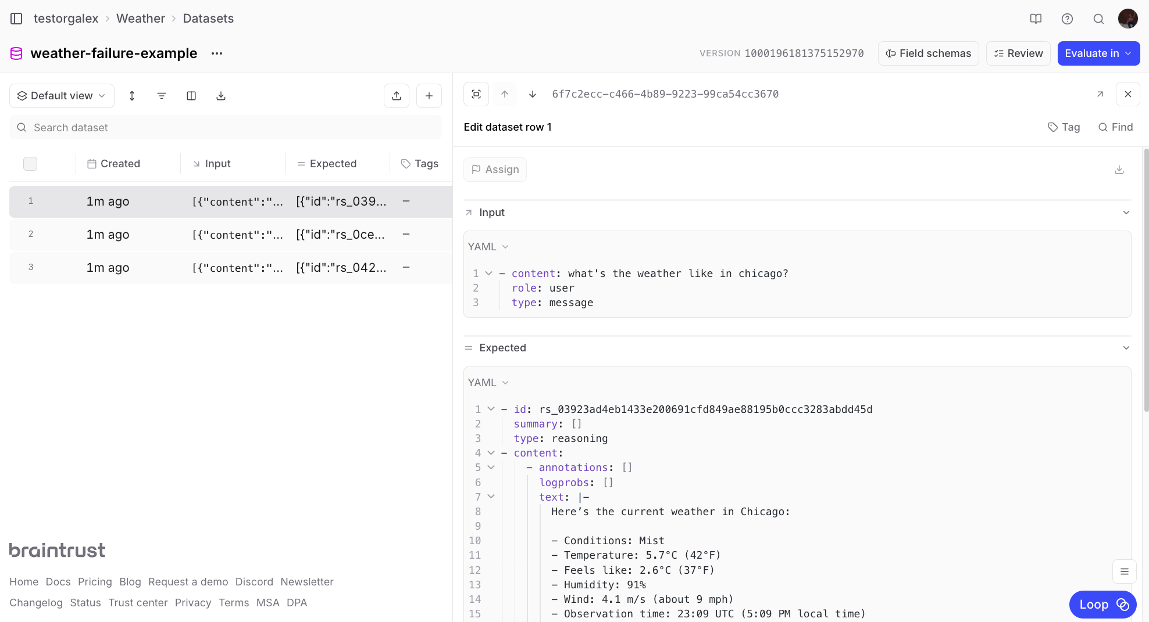The width and height of the screenshot is (1149, 622).
Task: Go to previous row with up arrow
Action: click(505, 94)
